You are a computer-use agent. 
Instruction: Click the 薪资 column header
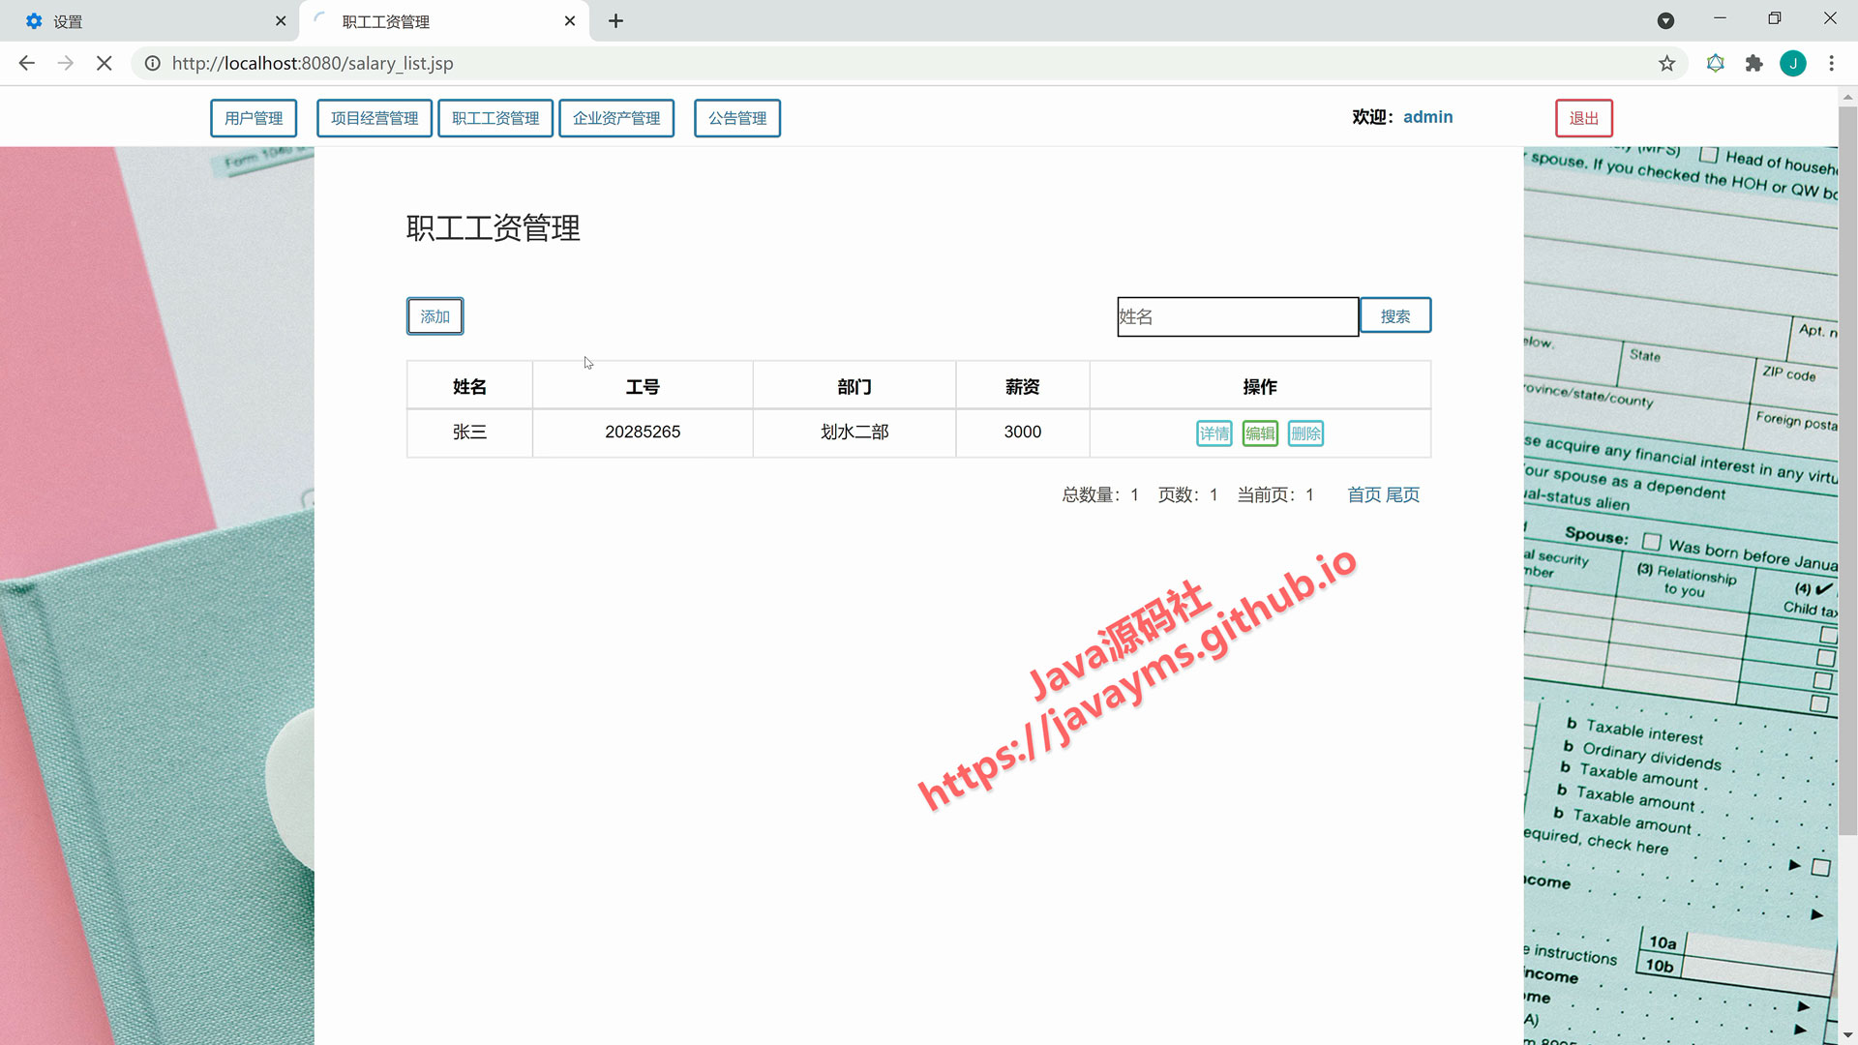1023,387
